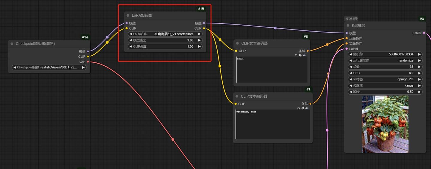Click the gear icon in the chili prompt node
Viewport: 431px width, 169px height.
click(x=300, y=55)
